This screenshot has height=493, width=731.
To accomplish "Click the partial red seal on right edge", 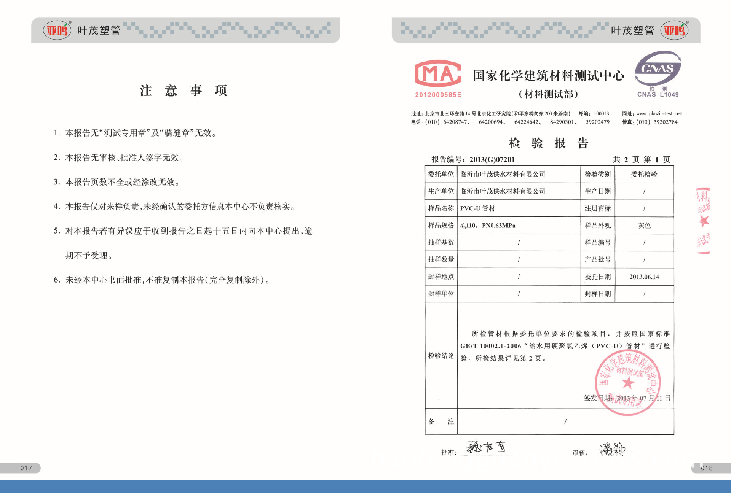I will (703, 221).
